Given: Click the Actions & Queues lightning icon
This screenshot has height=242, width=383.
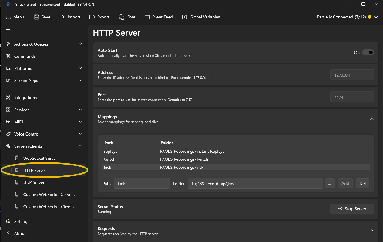Looking at the screenshot, I should pyautogui.click(x=8, y=44).
